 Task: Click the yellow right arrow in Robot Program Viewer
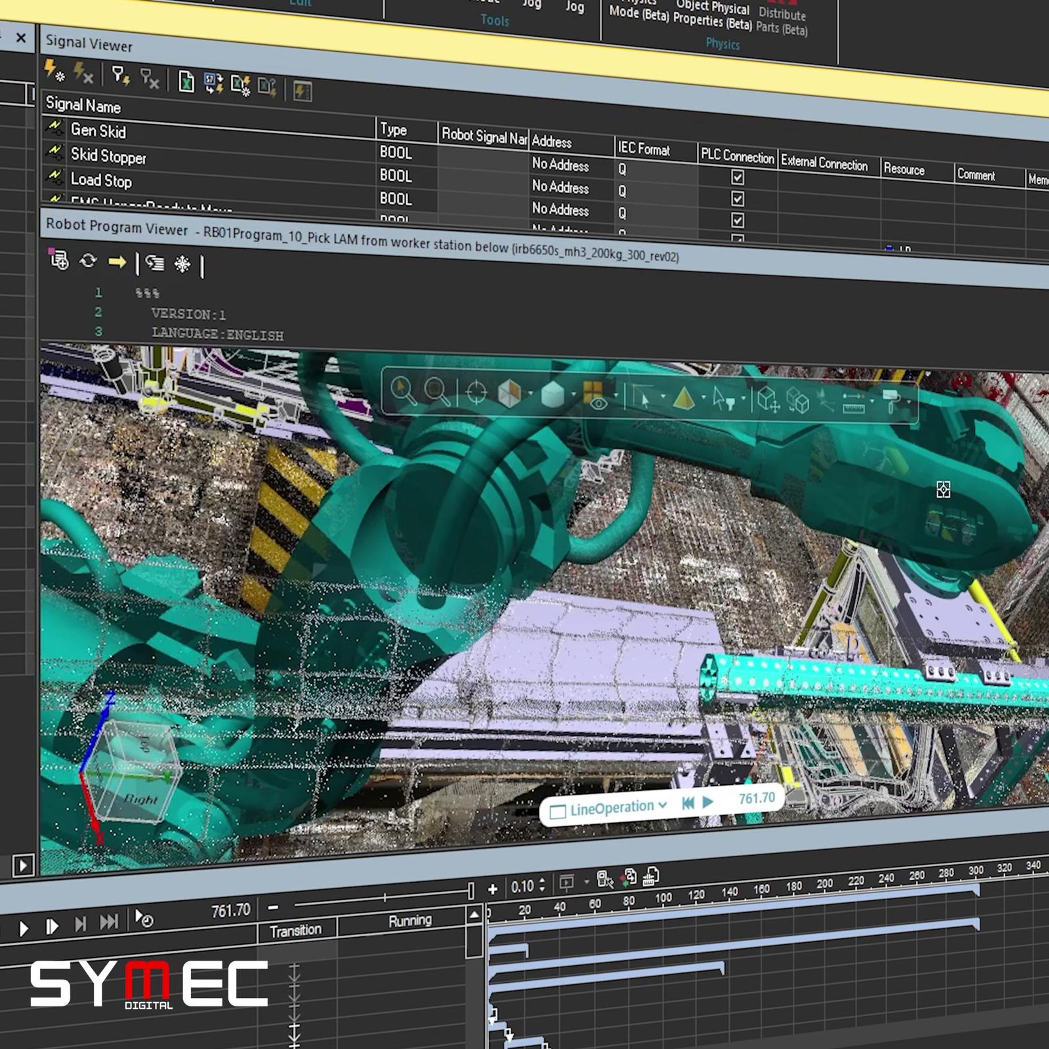[117, 263]
